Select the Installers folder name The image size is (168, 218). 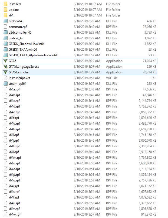pyautogui.click(x=15, y=4)
